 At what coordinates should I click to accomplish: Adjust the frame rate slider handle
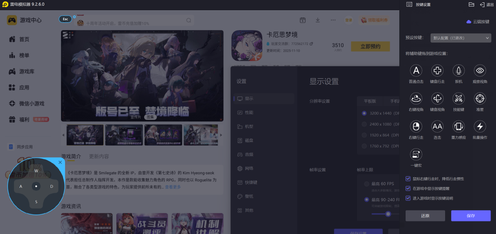pos(388,214)
